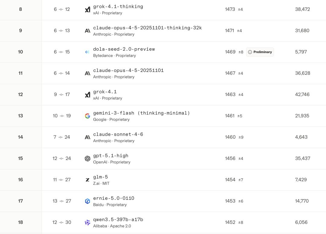Click the Preliminary badge on dola-seed-2.0-preview
Viewport: 326px width, 234px height.
pyautogui.click(x=260, y=52)
